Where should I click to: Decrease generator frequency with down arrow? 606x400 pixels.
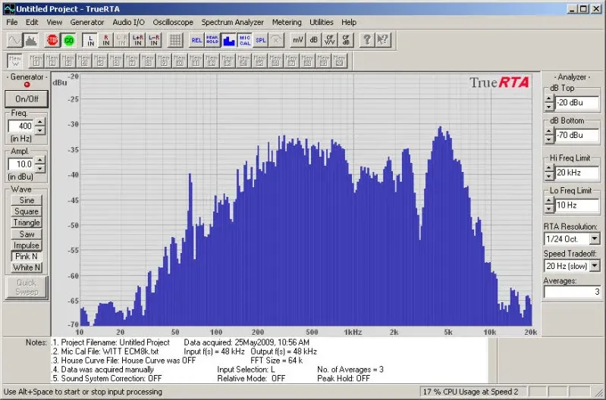pos(39,130)
